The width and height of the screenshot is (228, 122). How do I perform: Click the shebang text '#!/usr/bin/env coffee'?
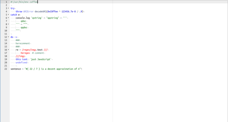[x=24, y=2]
